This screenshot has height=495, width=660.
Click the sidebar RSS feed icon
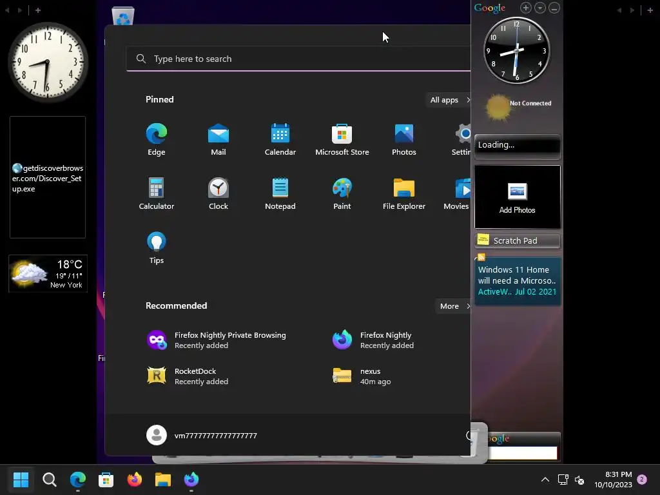click(481, 257)
